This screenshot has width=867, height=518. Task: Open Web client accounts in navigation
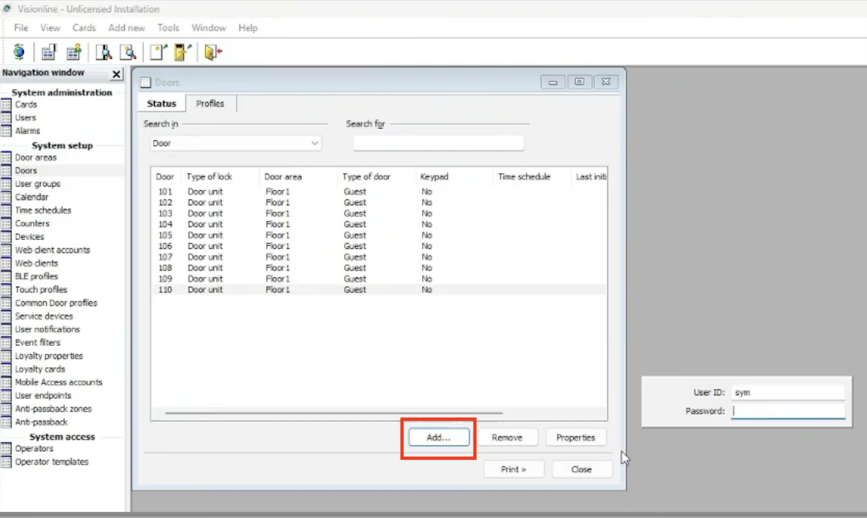52,250
